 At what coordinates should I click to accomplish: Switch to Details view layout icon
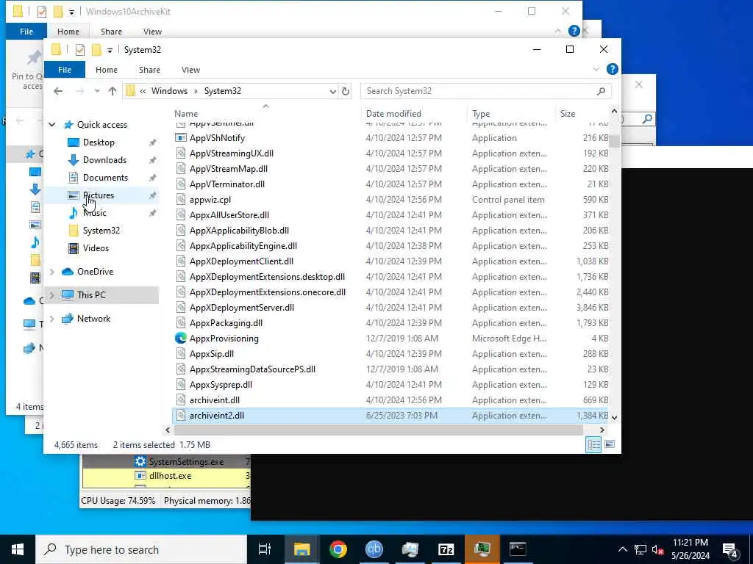(x=593, y=444)
